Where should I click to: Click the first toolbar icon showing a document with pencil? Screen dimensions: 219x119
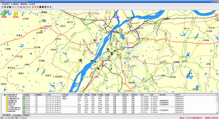2,7
